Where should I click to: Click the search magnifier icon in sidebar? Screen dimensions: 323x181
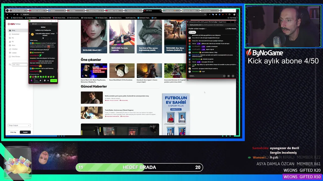coord(10,65)
